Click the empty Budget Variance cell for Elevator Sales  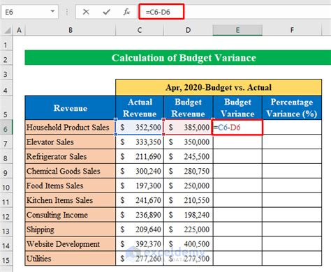point(237,142)
